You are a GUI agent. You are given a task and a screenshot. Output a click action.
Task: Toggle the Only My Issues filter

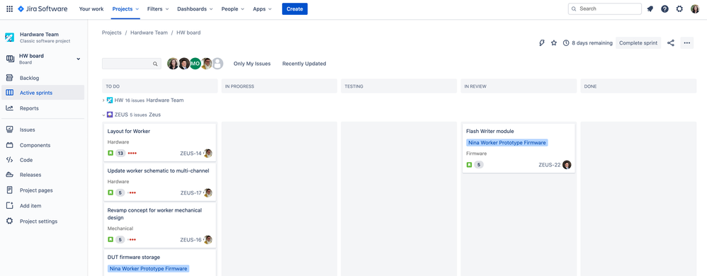point(252,64)
